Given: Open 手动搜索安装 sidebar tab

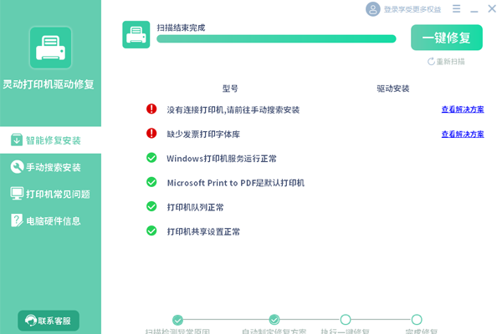Looking at the screenshot, I should coord(50,167).
